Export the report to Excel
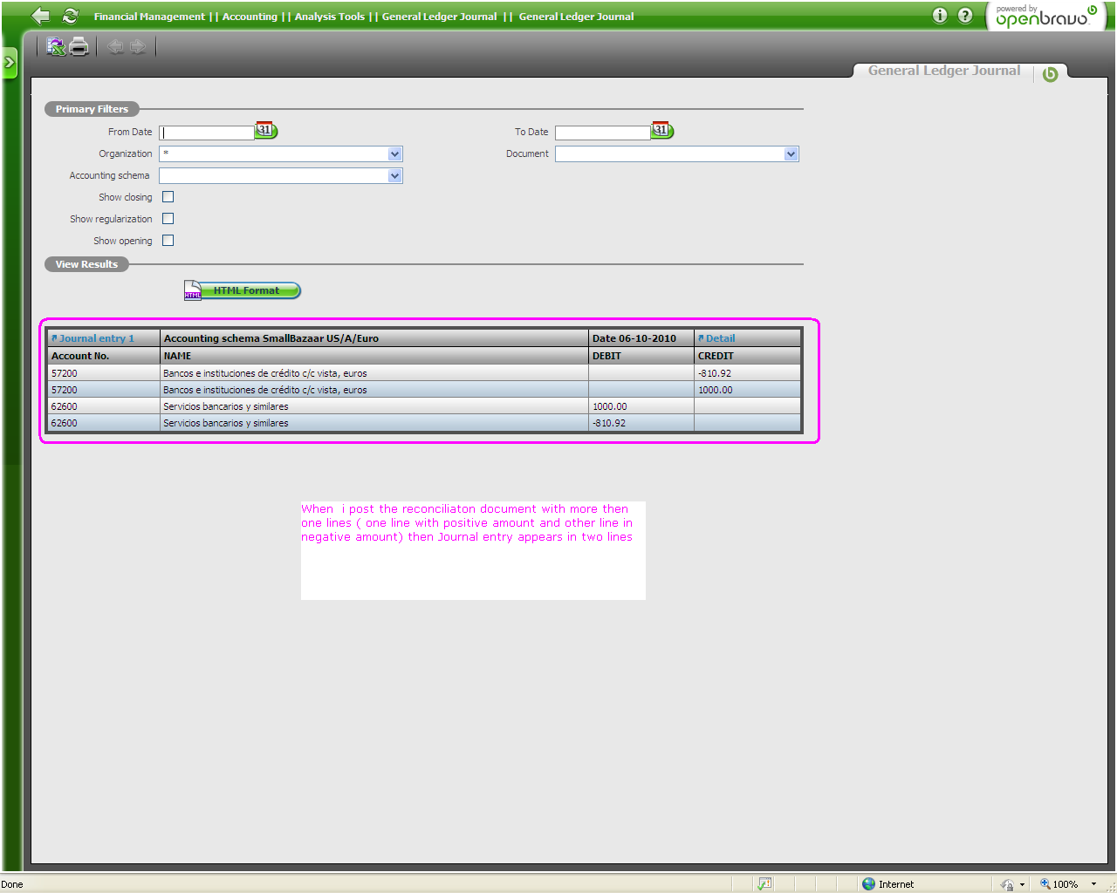This screenshot has width=1117, height=893. coord(56,46)
